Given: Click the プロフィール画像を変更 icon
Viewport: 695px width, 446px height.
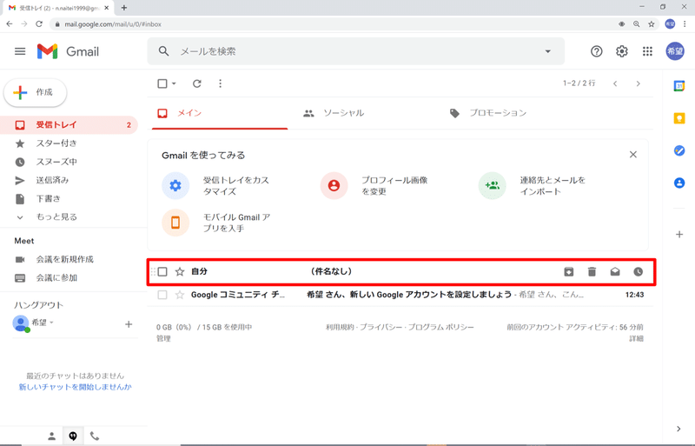Looking at the screenshot, I should 334,185.
